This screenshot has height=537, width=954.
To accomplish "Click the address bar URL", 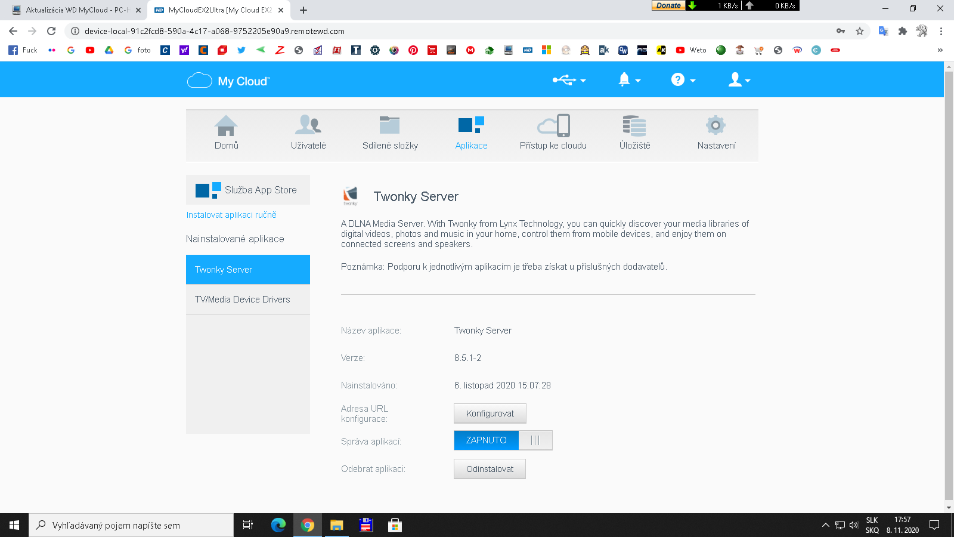I will [x=215, y=31].
